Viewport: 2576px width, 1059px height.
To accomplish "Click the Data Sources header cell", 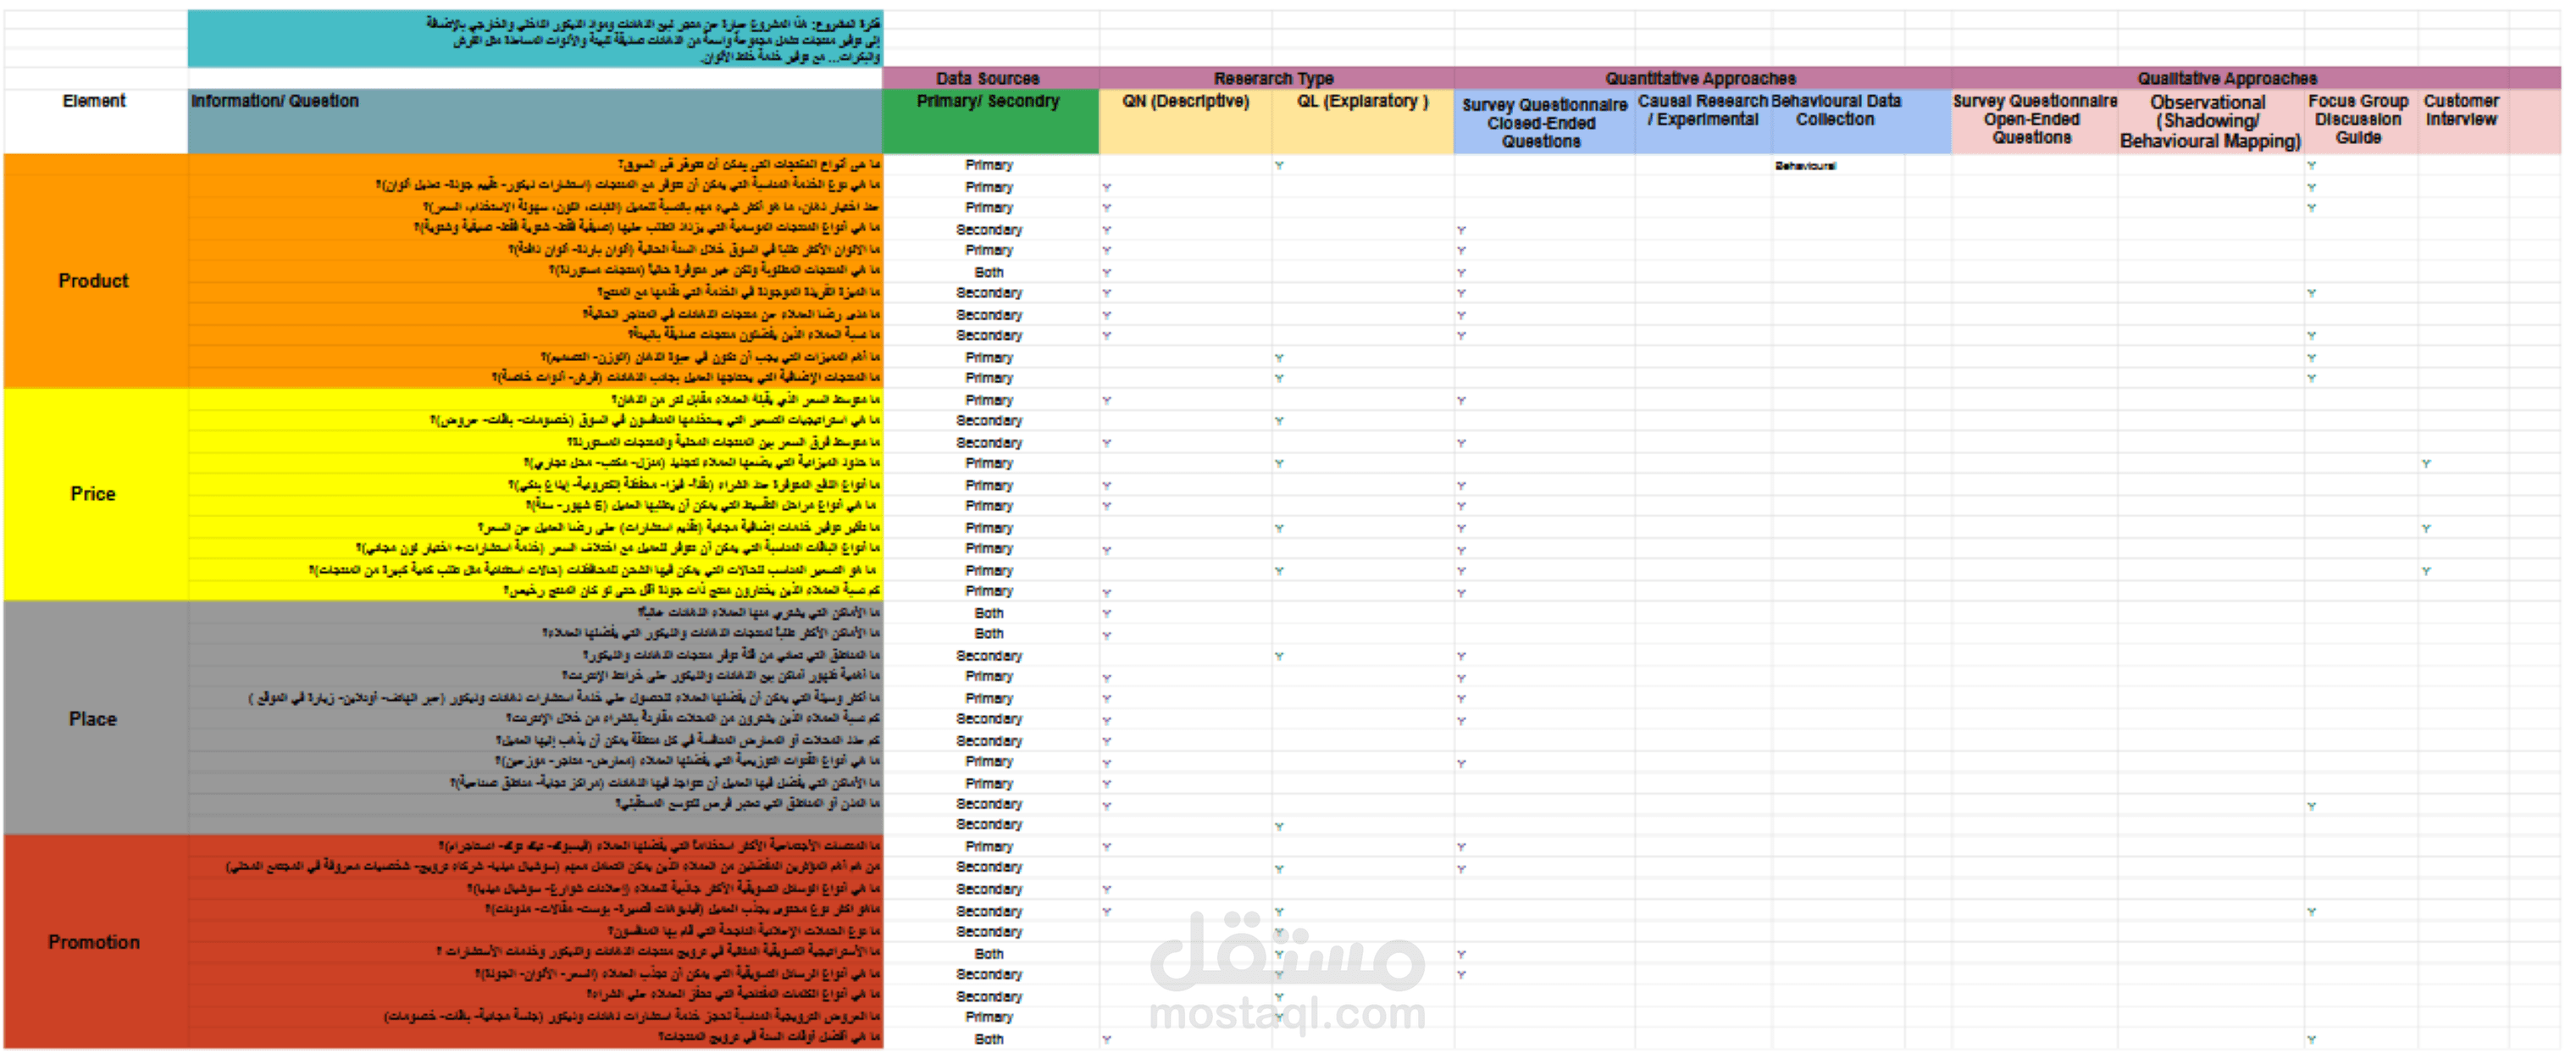I will tap(989, 78).
